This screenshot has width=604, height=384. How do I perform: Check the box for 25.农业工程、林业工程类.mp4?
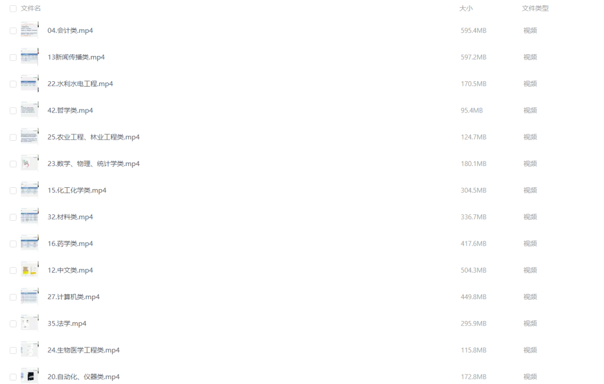pos(13,137)
